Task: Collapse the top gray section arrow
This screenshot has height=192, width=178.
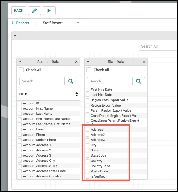Action: click(x=15, y=36)
